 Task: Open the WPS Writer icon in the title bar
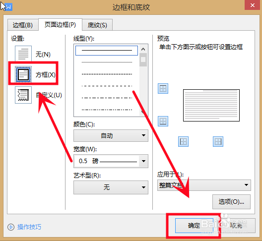click(8, 7)
